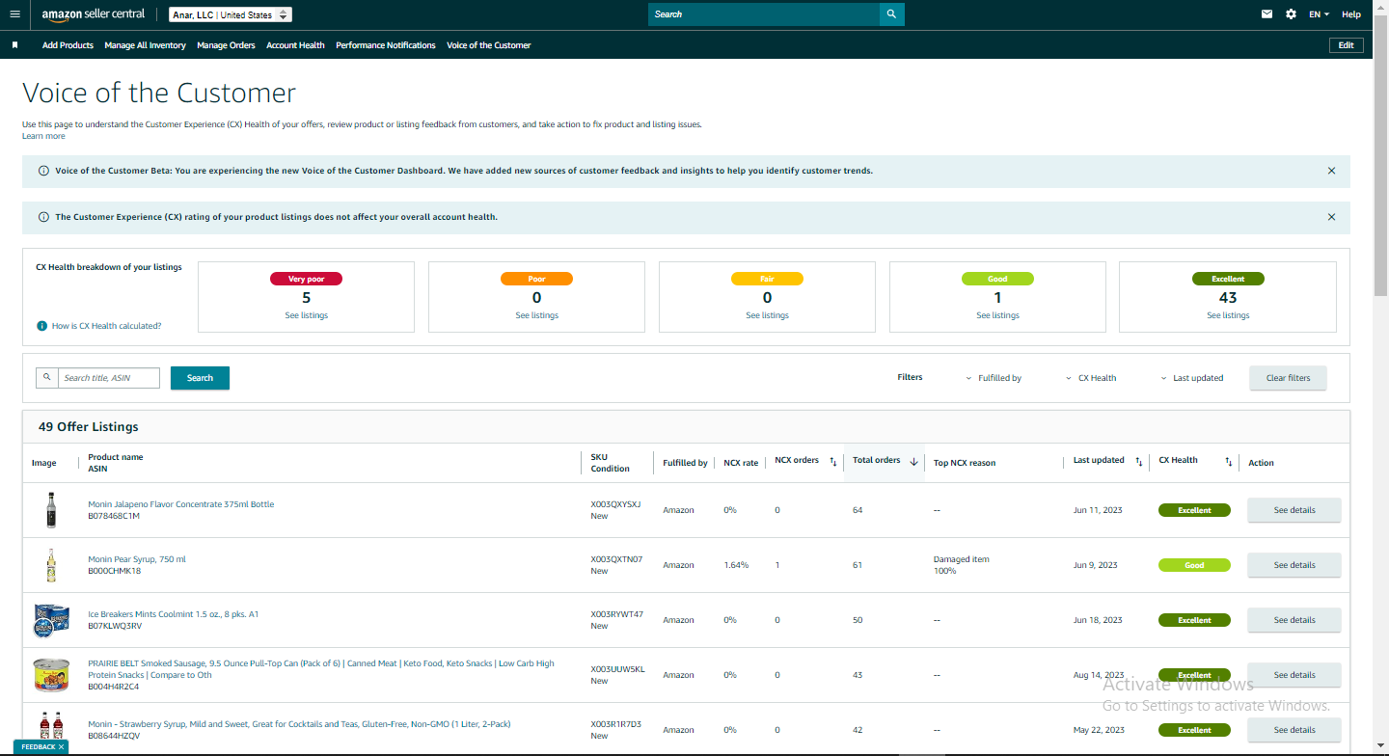See listings under Very poor
This screenshot has width=1389, height=756.
click(307, 315)
